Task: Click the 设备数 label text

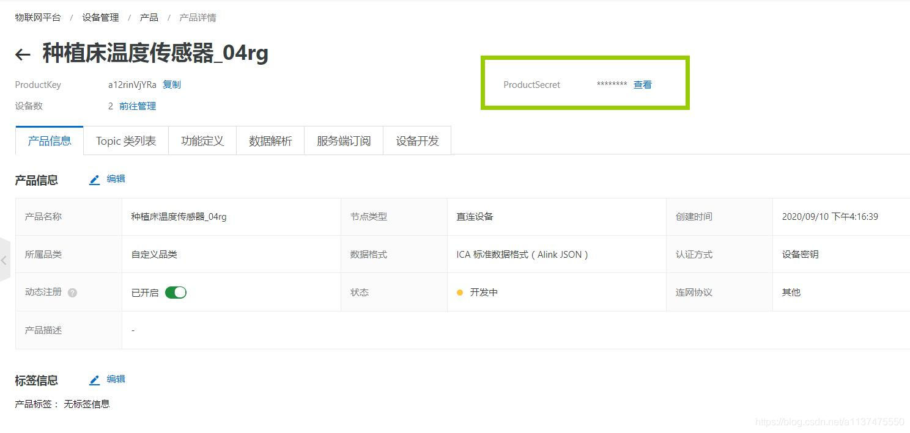Action: pos(29,106)
